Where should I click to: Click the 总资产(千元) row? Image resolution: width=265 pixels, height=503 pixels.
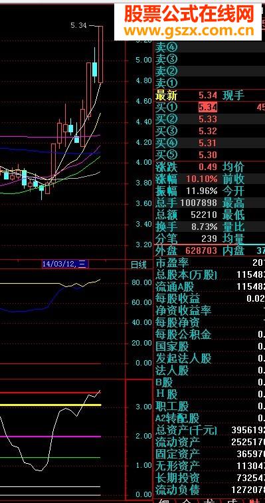210,430
